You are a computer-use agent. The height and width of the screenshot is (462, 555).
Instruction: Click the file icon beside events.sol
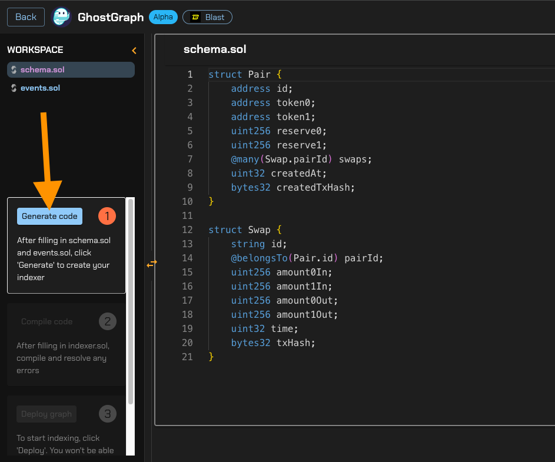[14, 88]
